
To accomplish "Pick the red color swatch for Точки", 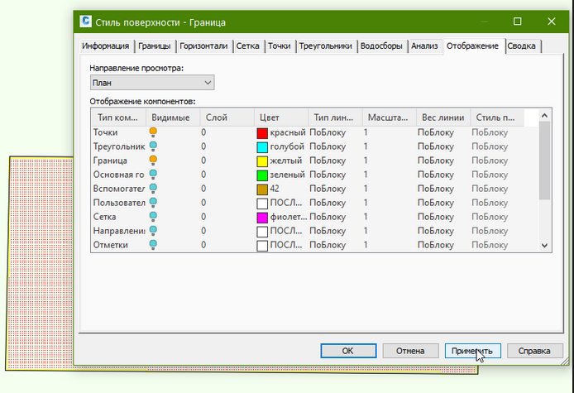I will [262, 132].
